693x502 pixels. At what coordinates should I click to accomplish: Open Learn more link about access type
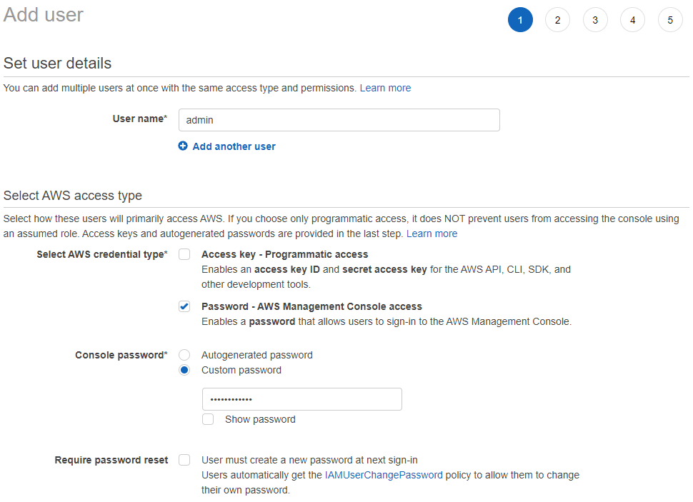[432, 234]
